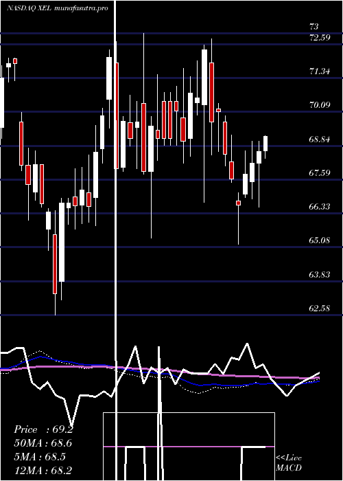
Task: Click the NASDAQ XEL munafasutra.pro chart title
Action: pos(57,8)
